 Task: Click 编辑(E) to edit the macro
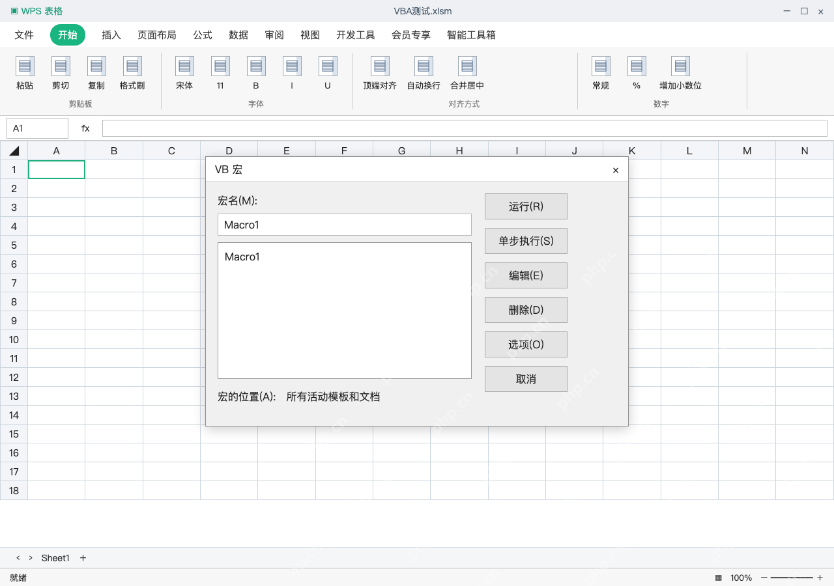pos(526,275)
